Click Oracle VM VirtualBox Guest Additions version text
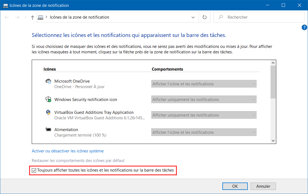Viewport: 308px width, 194px height. pos(100,118)
